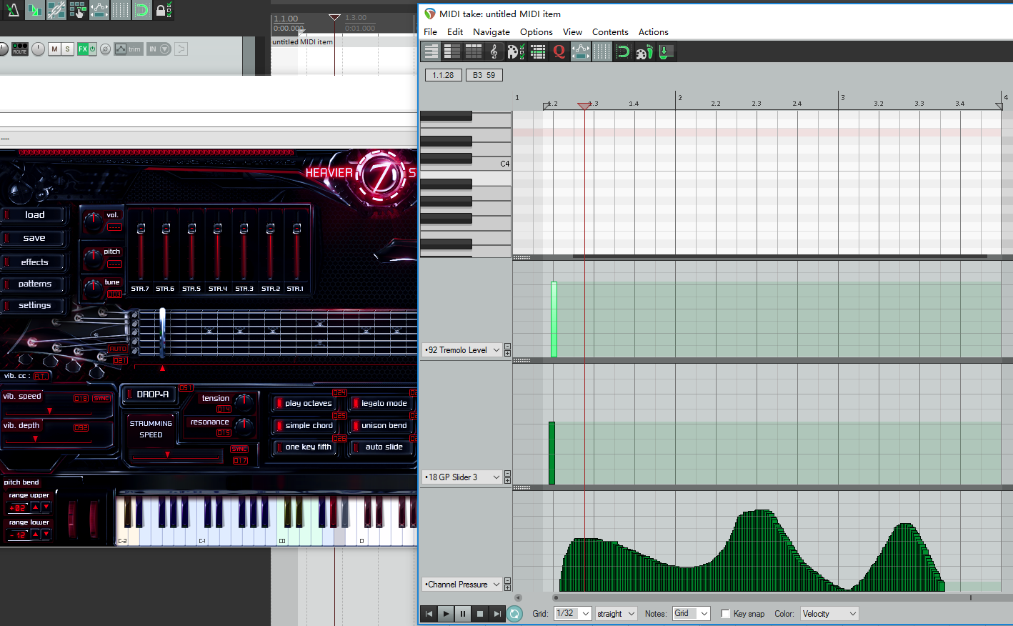This screenshot has height=626, width=1013.
Task: Toggle the metronome in main toolbar
Action: [x=12, y=9]
